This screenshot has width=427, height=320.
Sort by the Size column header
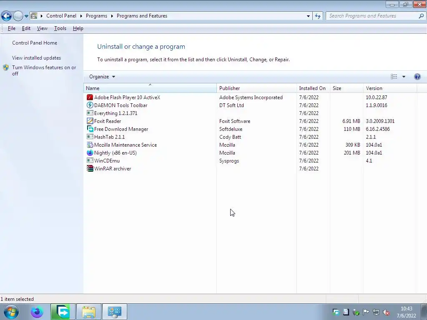(347, 88)
